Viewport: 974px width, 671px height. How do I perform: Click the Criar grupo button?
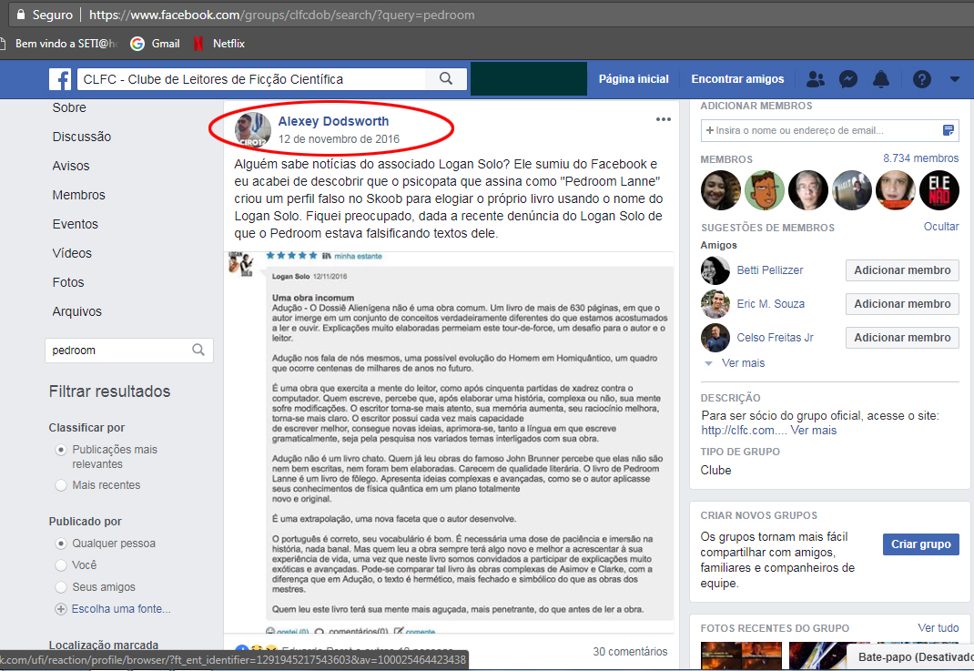coord(921,544)
